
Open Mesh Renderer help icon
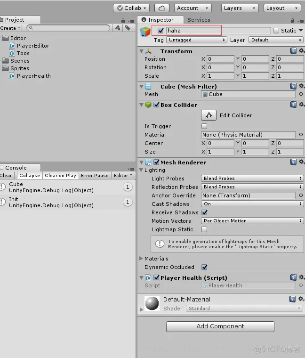293,162
